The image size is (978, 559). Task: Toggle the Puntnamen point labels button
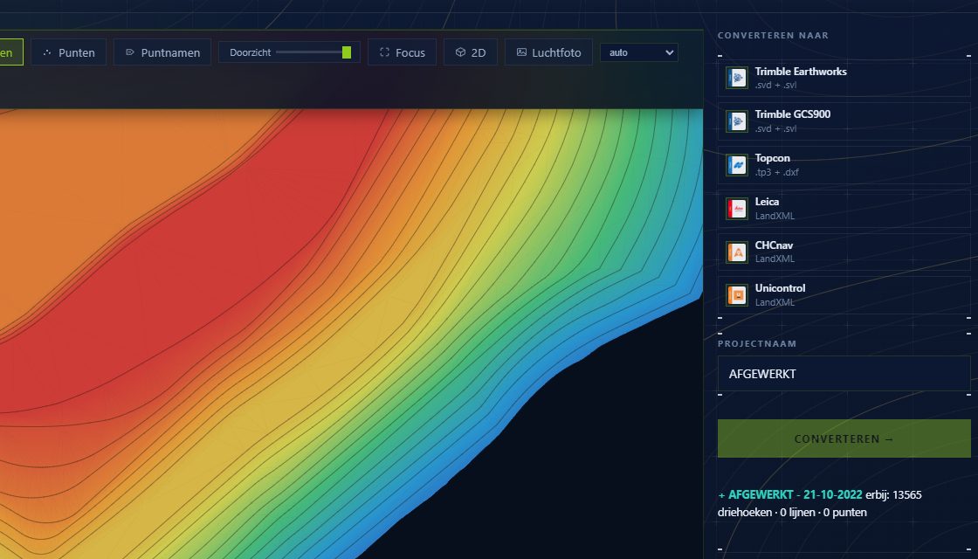click(162, 52)
